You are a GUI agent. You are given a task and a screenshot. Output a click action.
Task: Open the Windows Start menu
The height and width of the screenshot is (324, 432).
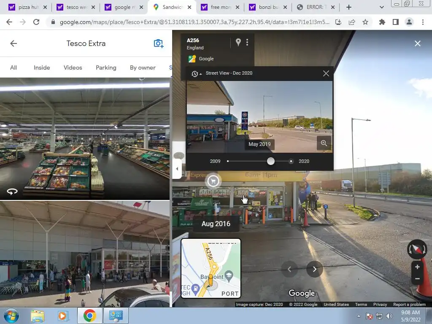click(x=11, y=316)
